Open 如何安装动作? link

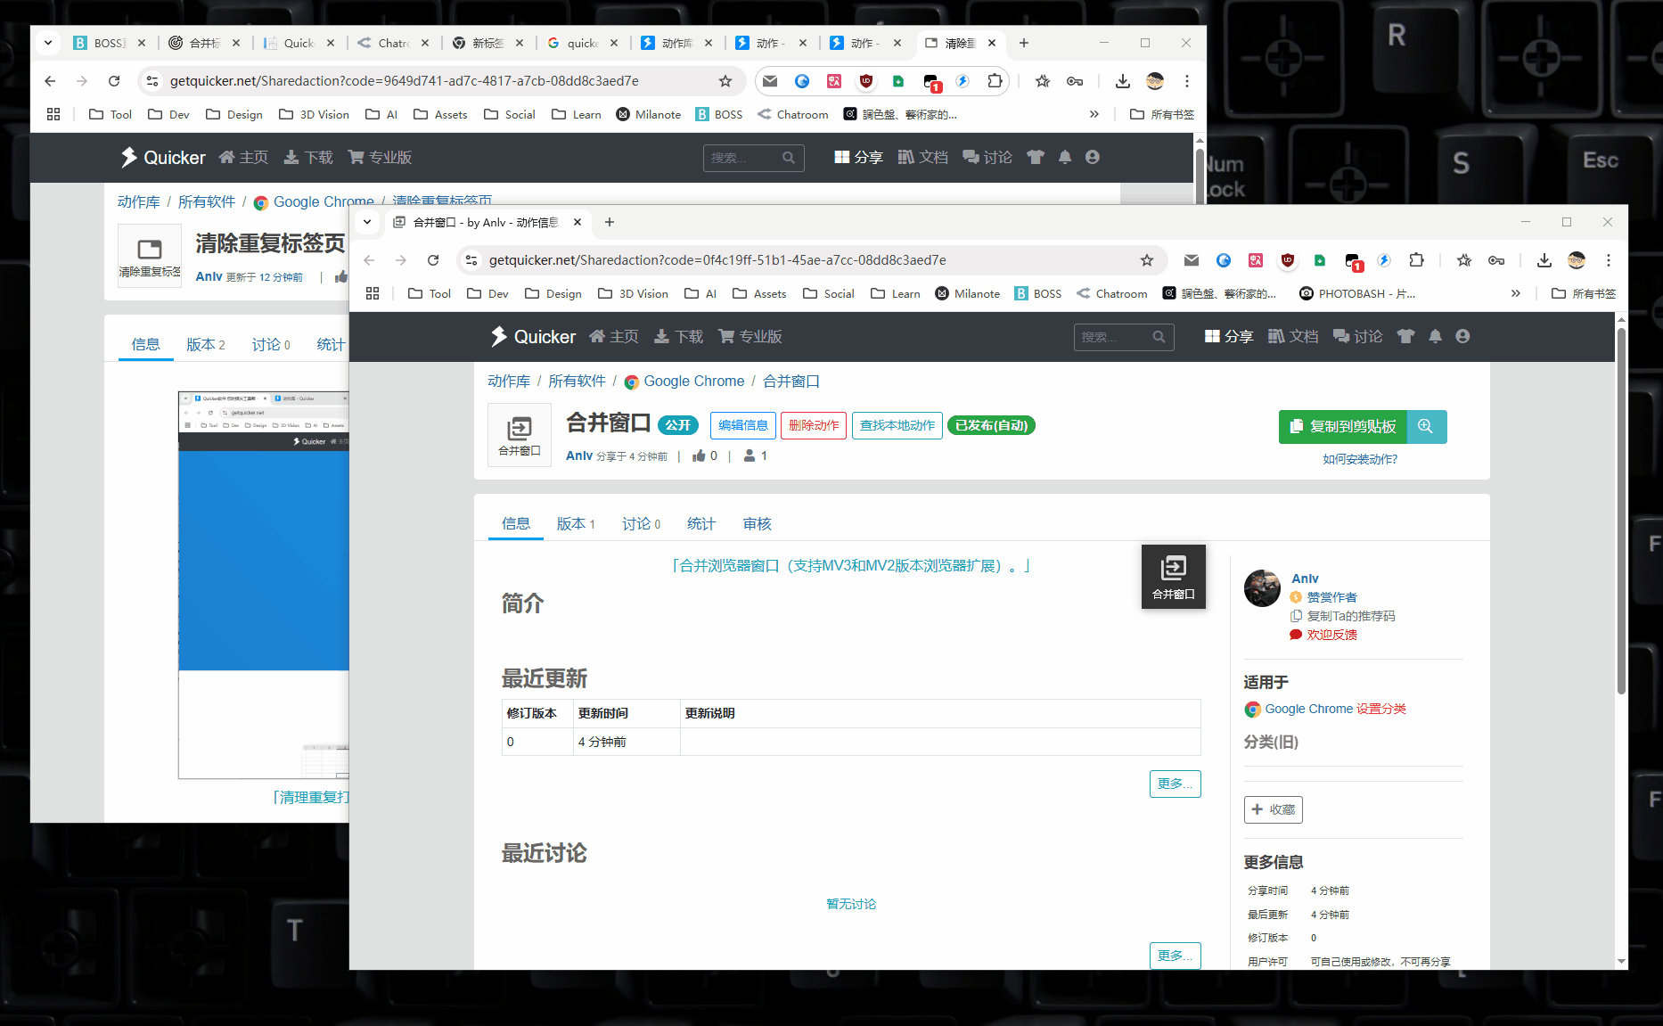[x=1360, y=459]
